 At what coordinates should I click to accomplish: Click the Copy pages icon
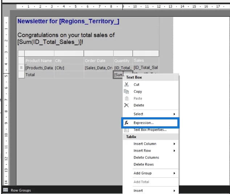(x=126, y=92)
